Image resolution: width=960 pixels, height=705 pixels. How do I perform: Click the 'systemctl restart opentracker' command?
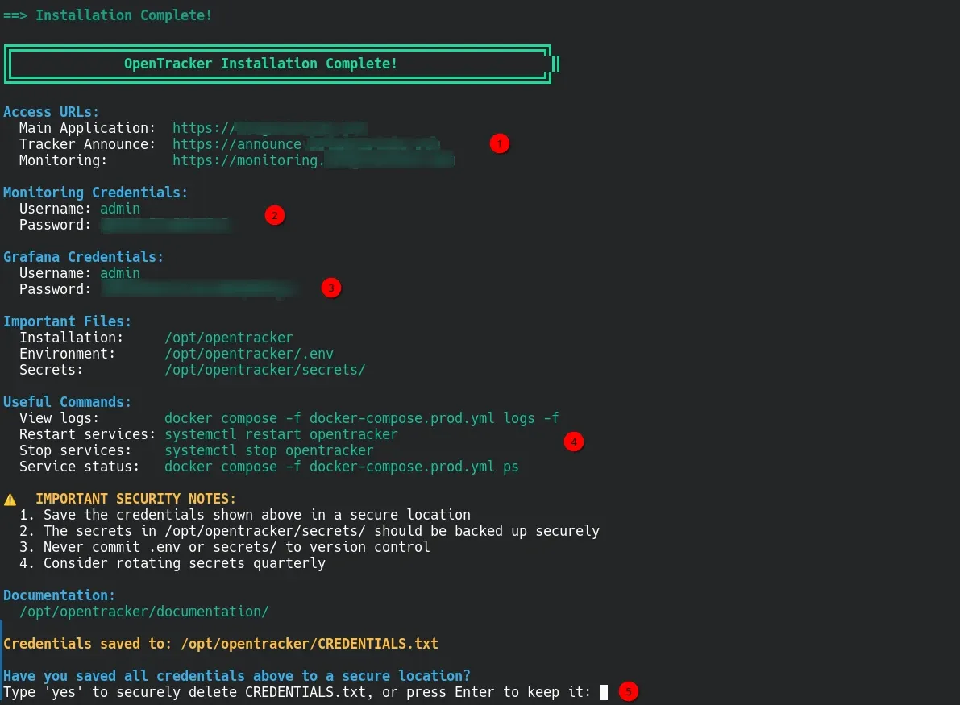coord(281,434)
